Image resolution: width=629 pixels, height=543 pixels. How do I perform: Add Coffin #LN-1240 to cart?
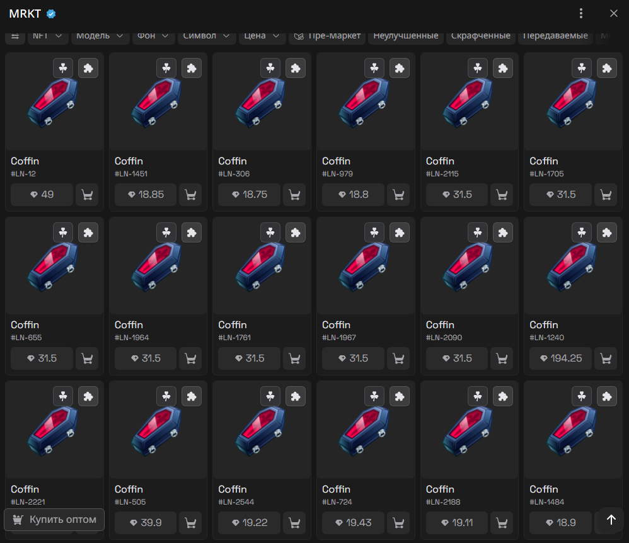(x=606, y=358)
